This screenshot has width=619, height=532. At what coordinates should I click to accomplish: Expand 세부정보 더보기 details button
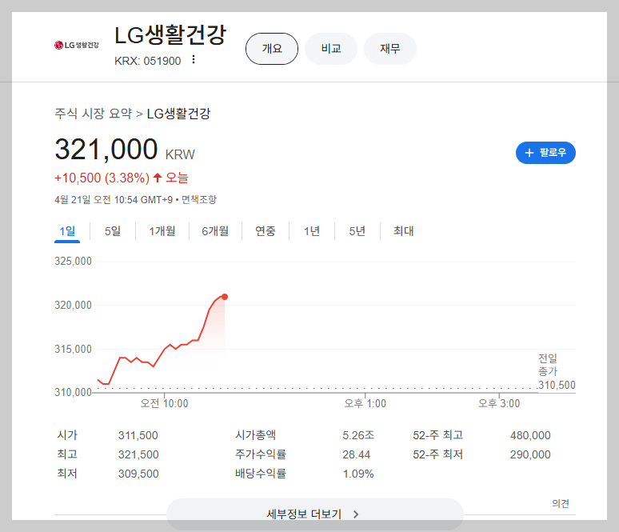tap(314, 514)
